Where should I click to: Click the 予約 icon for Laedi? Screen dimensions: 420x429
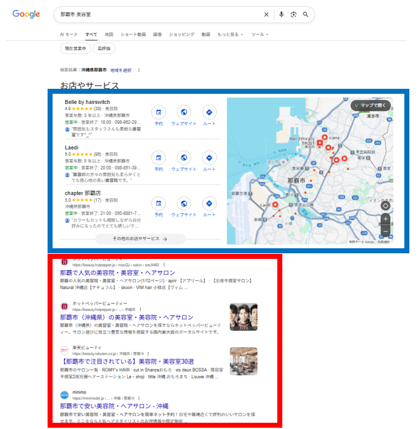click(158, 158)
